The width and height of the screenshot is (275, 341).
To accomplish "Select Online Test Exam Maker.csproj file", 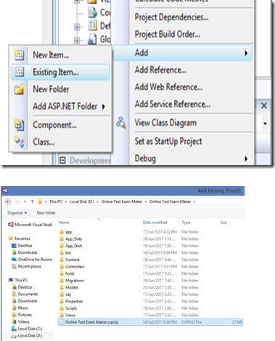I will [150, 322].
